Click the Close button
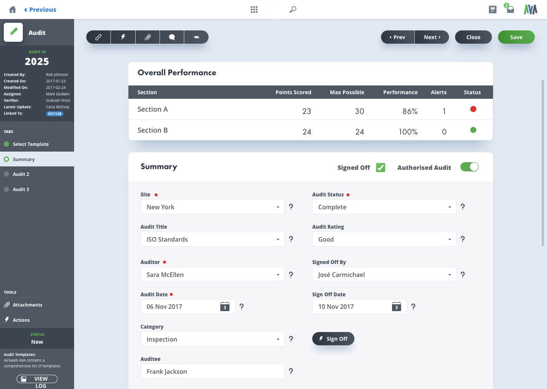Viewport: 547px width, 389px height. (x=473, y=37)
